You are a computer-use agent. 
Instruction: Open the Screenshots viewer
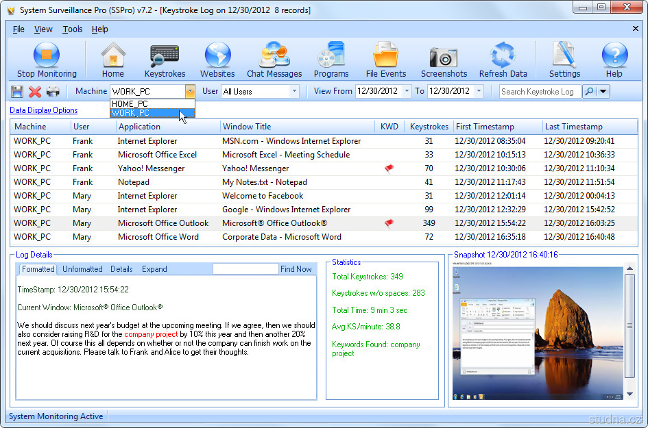pyautogui.click(x=444, y=60)
